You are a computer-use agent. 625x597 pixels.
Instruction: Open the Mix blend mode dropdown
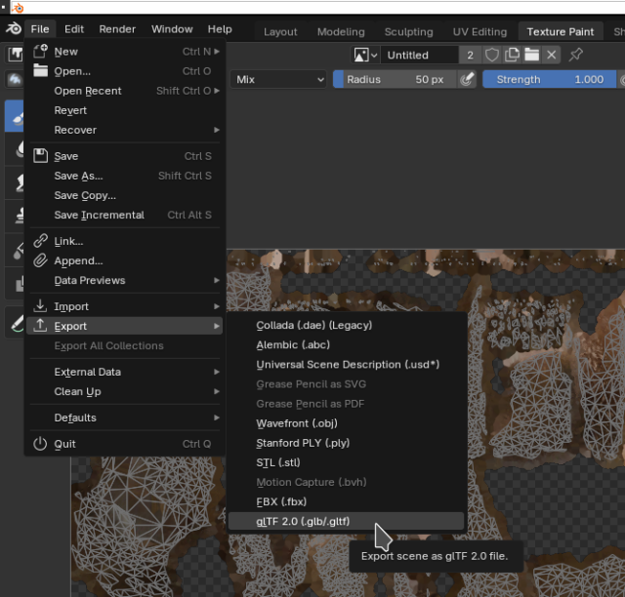[x=278, y=79]
